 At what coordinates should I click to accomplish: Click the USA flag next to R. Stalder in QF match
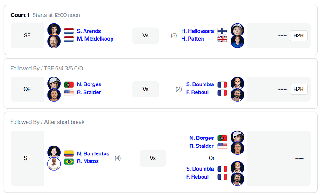pyautogui.click(x=69, y=92)
